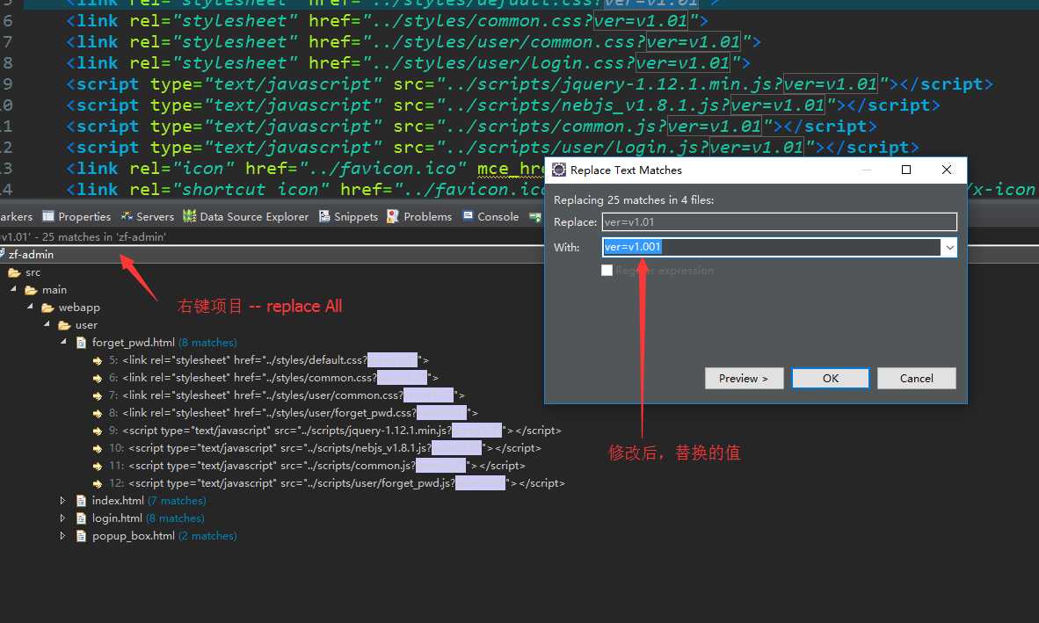Collapse the main folder node

click(13, 289)
